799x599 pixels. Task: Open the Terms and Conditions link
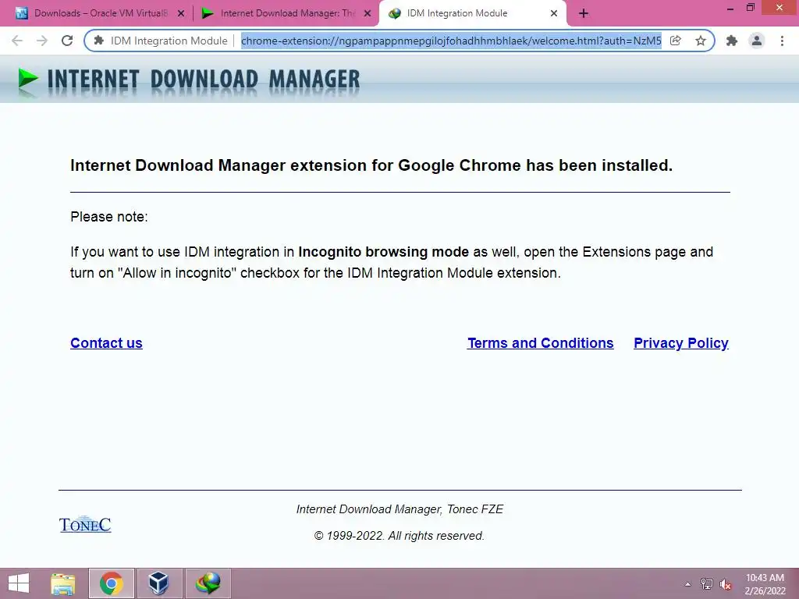(x=541, y=343)
